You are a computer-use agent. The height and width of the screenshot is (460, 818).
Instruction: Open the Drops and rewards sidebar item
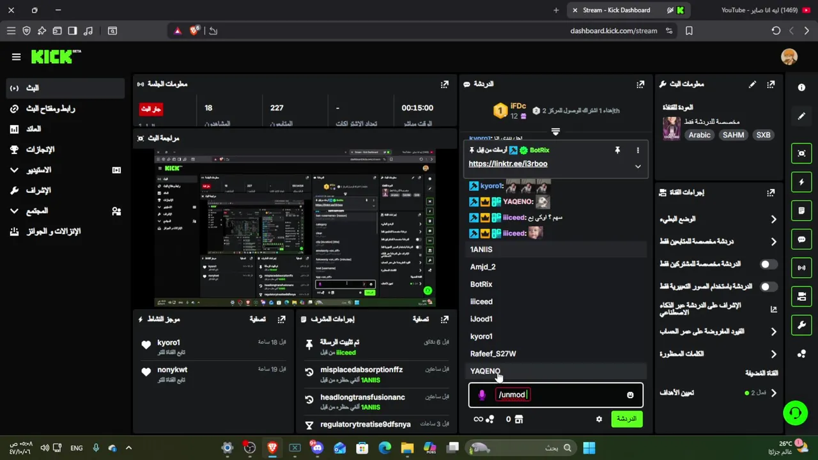[65, 231]
